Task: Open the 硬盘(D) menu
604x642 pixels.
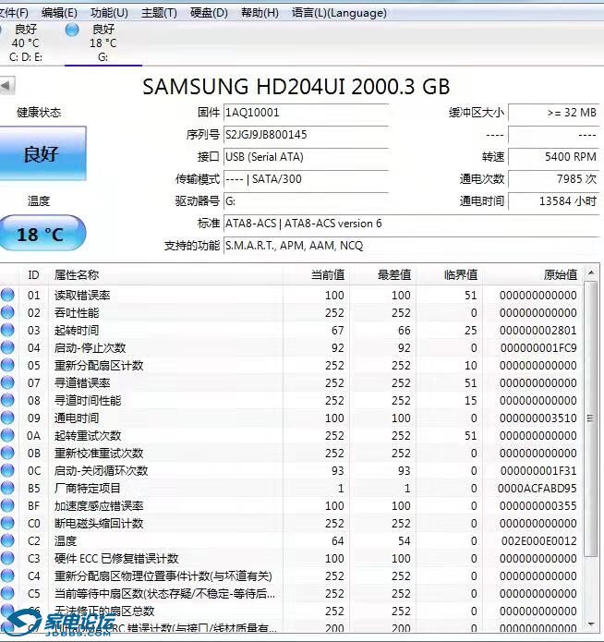Action: 209,13
